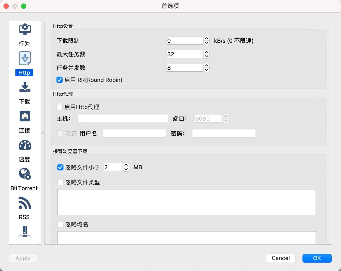
Task: Open the 行为 (Behavior) settings icon
Action: coord(25,29)
